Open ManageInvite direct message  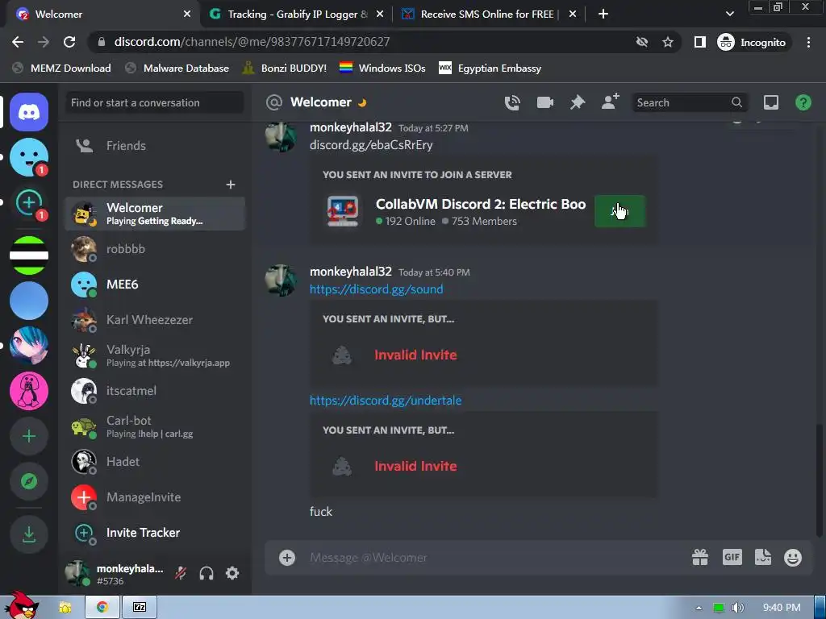[x=155, y=496]
